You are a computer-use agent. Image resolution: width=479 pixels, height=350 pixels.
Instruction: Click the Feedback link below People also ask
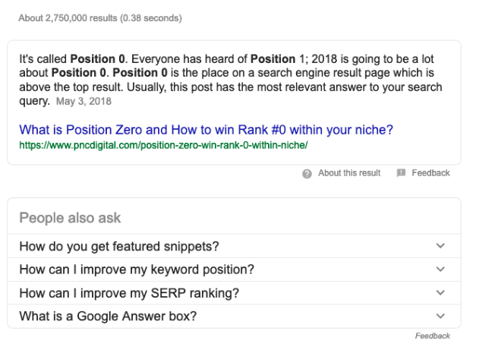coord(432,336)
